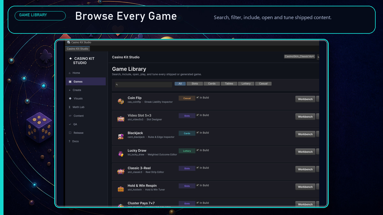Image resolution: width=383 pixels, height=215 pixels.
Task: Click the Coin Flip game icon
Action: point(121,101)
